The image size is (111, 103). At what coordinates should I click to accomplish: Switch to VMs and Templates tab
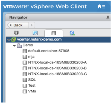pos(35,33)
